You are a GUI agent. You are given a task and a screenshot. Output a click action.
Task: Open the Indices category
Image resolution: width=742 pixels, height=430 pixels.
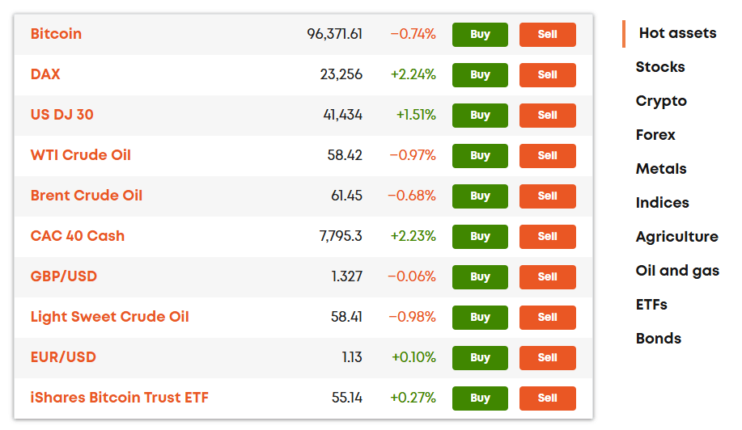[x=662, y=203]
